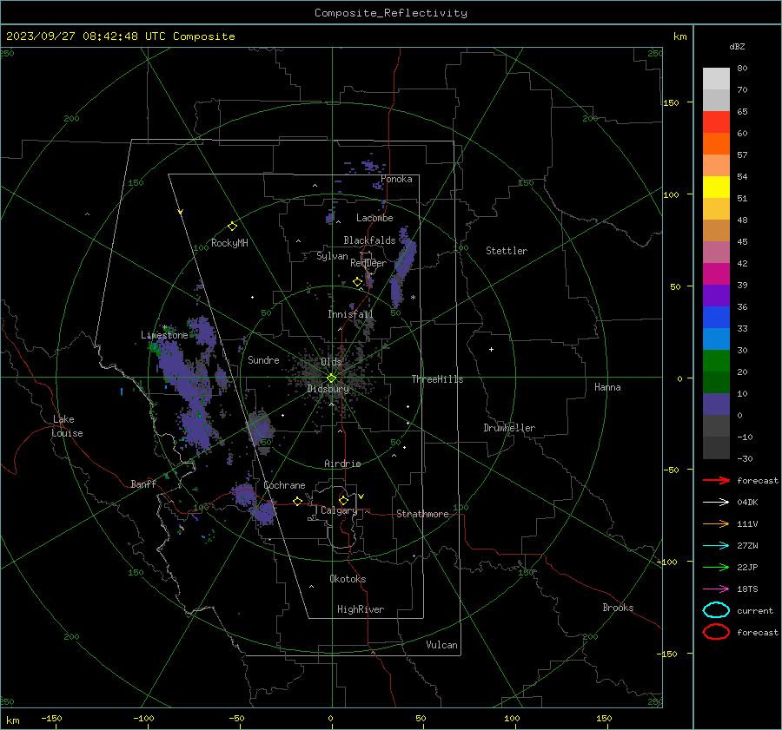Image resolution: width=782 pixels, height=730 pixels.
Task: Click the orange 111V arrow icon
Action: click(x=716, y=523)
